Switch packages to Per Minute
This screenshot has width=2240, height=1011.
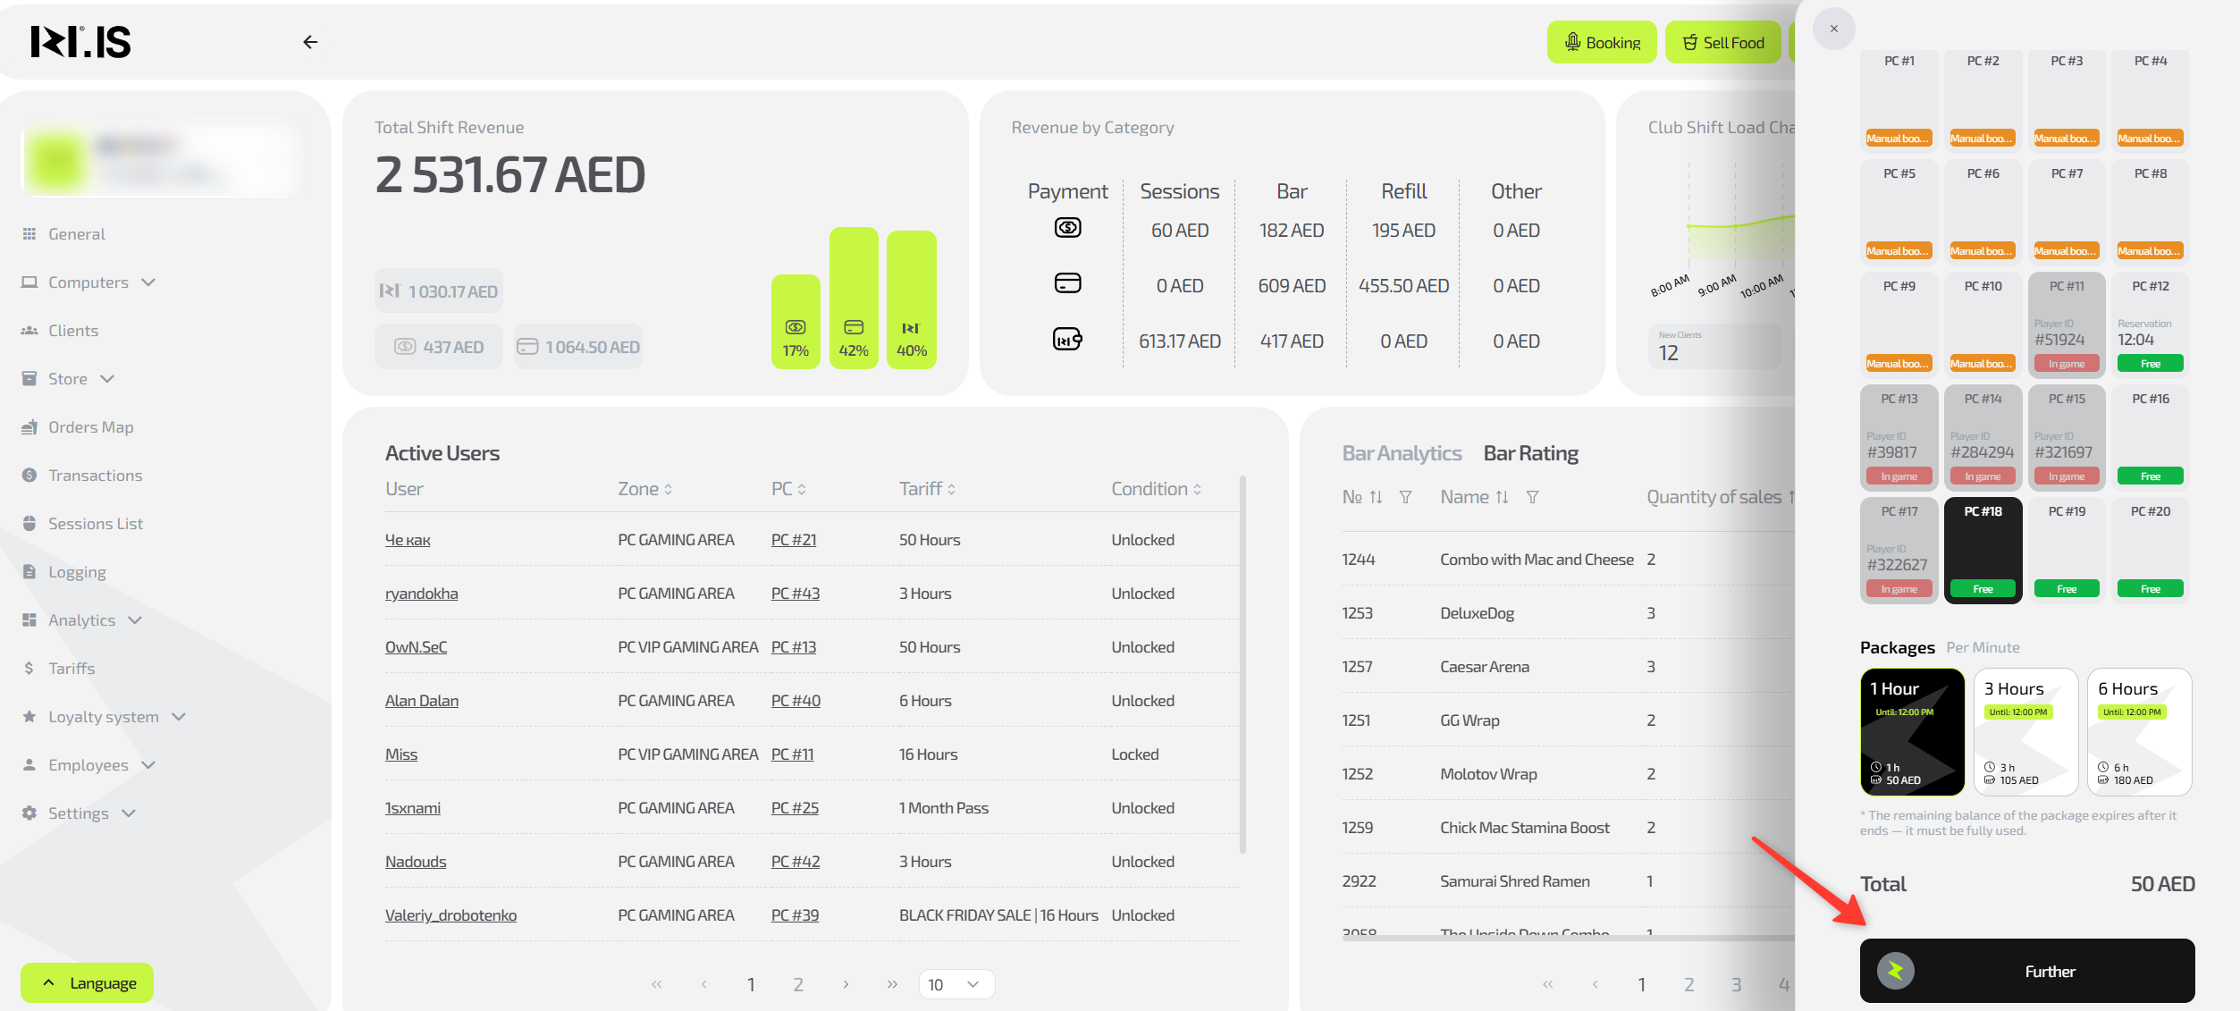click(1983, 647)
